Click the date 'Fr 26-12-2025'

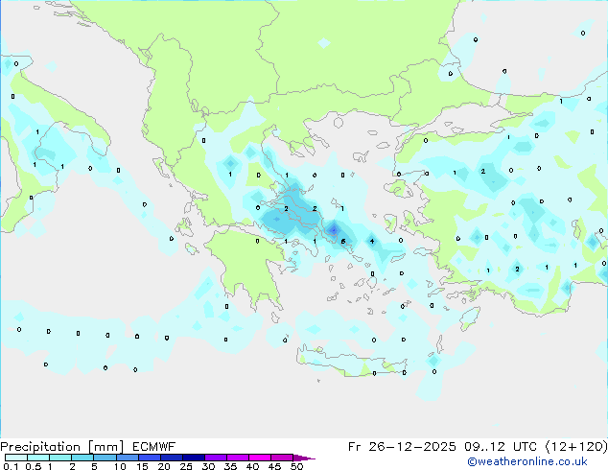[401, 447]
